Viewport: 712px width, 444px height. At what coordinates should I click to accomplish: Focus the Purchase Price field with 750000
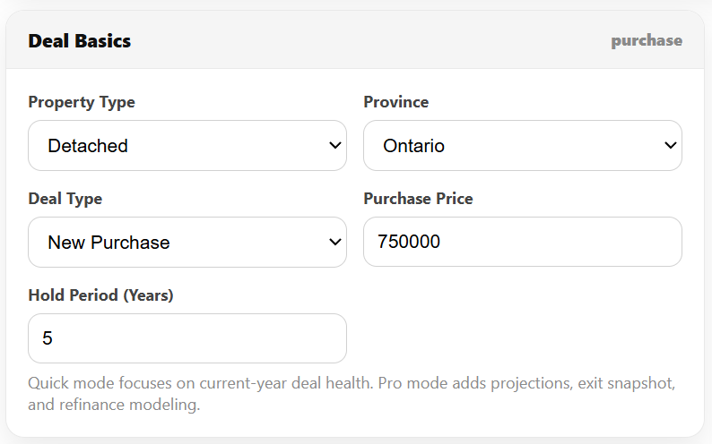tap(522, 242)
